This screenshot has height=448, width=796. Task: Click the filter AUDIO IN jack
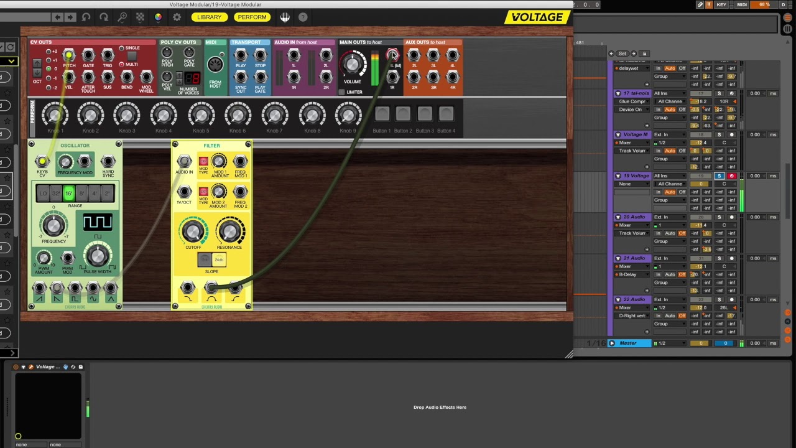184,162
